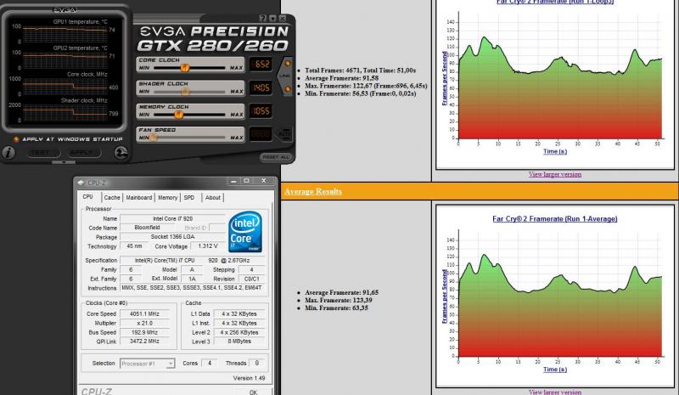Click the EVGA Precision help question mark
Image resolution: width=679 pixels, height=395 pixels.
pyautogui.click(x=263, y=18)
